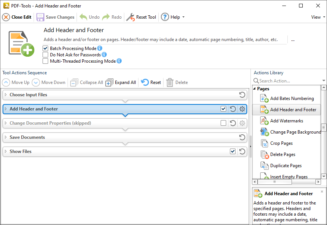Reset the Change Document Properties step
Image resolution: width=327 pixels, height=225 pixels.
(x=233, y=123)
